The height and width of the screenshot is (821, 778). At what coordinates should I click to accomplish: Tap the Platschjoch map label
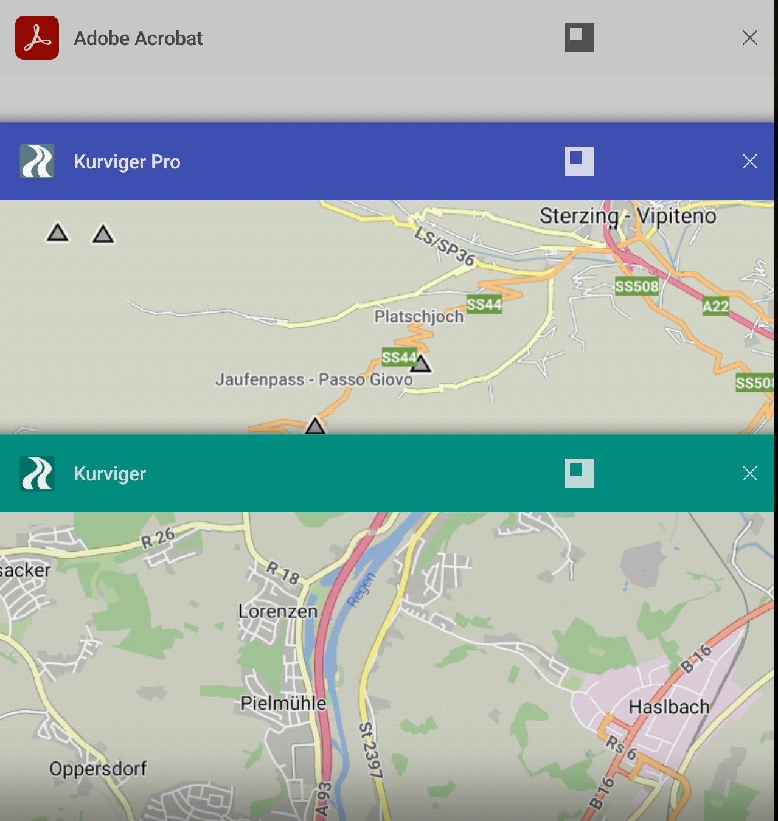click(x=419, y=316)
